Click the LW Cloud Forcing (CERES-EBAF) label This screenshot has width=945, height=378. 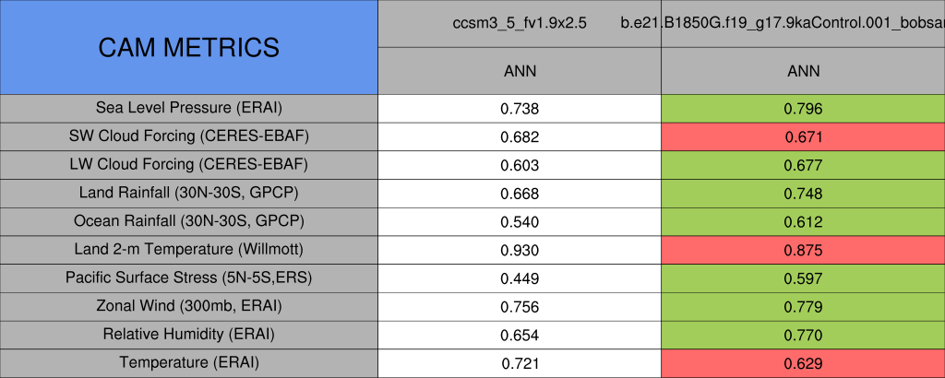[188, 165]
